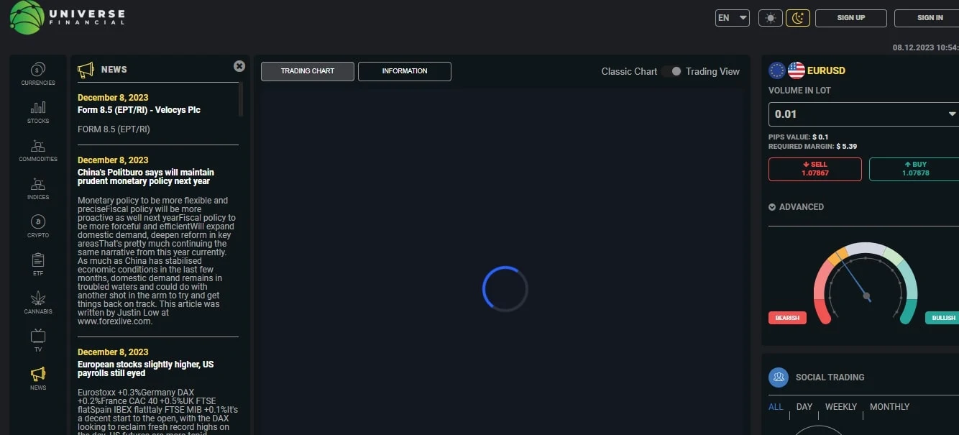Open the EN language dropdown
This screenshot has width=959, height=435.
pyautogui.click(x=733, y=18)
